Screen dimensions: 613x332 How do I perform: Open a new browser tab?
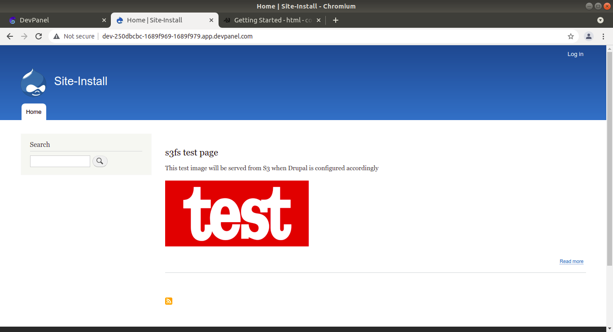(x=335, y=20)
